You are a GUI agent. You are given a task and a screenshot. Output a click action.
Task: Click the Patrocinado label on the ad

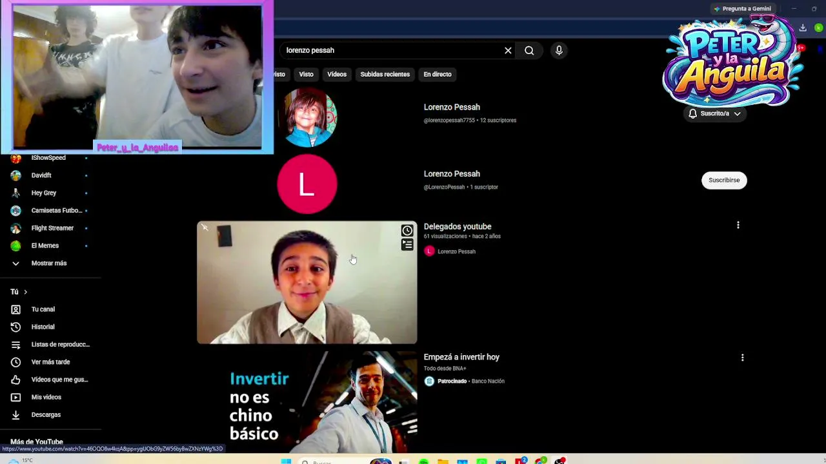click(x=452, y=381)
